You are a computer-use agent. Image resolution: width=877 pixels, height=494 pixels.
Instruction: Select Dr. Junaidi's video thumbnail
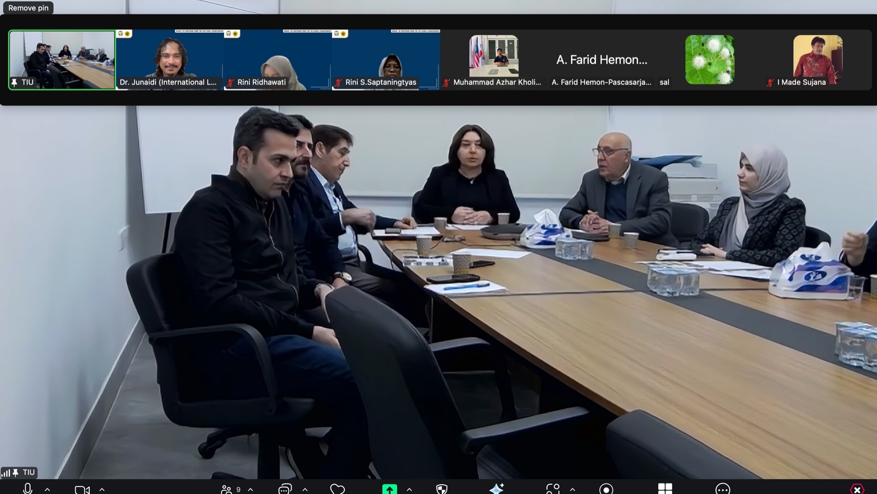click(169, 59)
